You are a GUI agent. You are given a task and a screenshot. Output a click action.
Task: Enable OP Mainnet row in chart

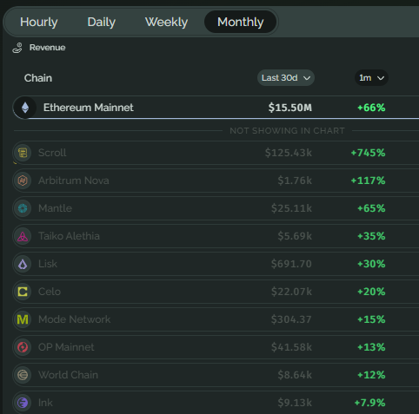pyautogui.click(x=216, y=347)
